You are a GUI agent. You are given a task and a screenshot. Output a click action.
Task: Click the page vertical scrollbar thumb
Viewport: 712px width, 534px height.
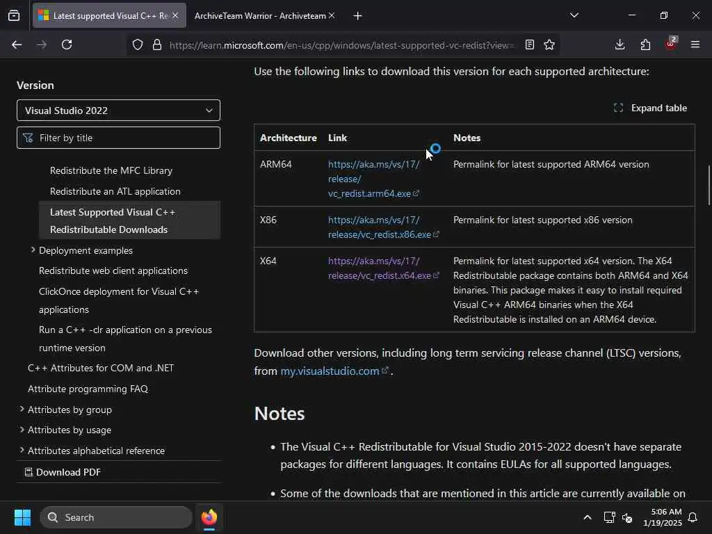coord(709,185)
